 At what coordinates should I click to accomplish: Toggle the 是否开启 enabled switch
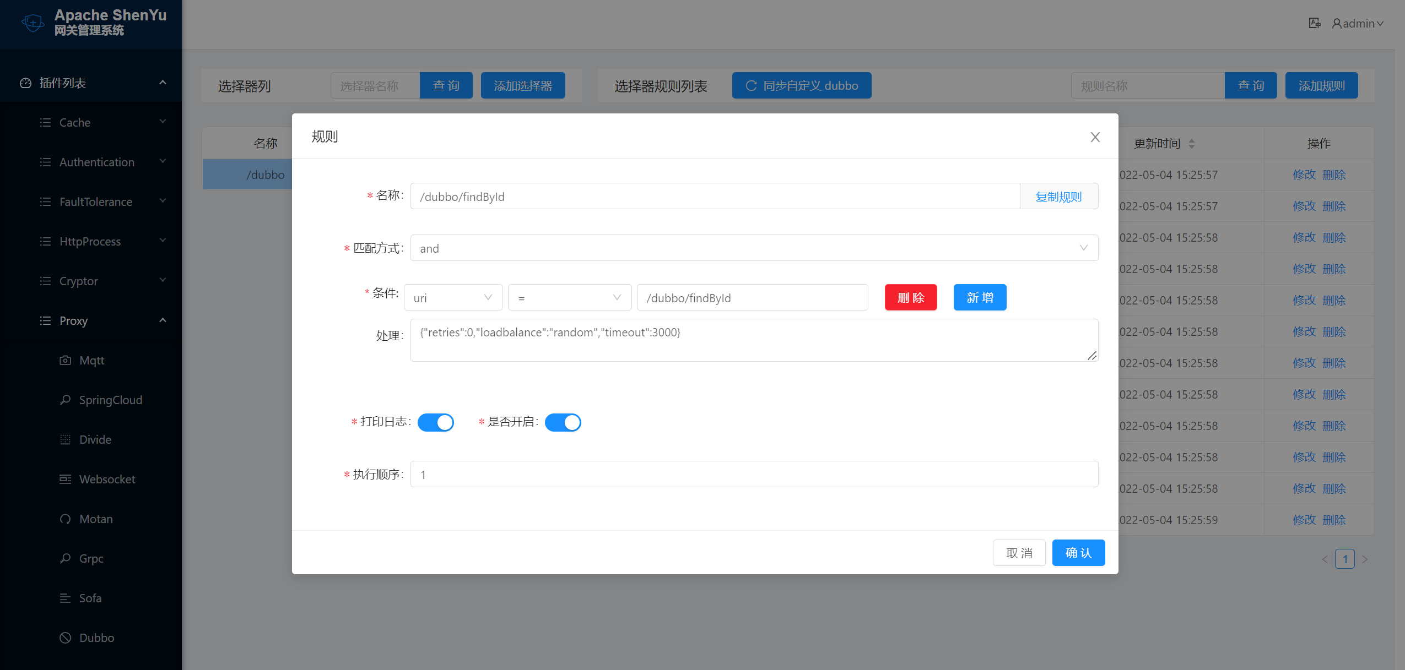(x=563, y=422)
